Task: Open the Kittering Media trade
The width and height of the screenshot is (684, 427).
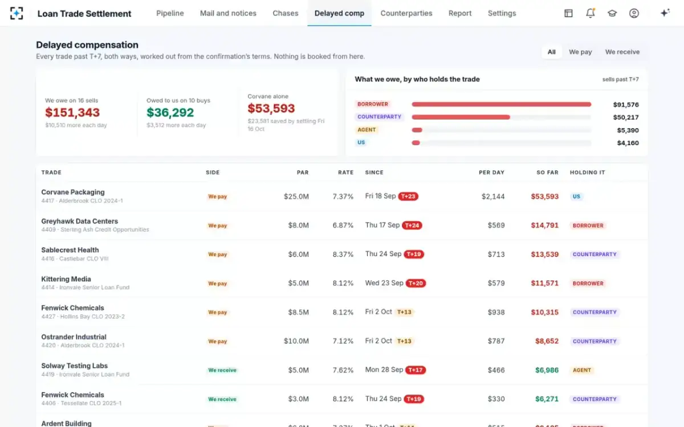Action: [342, 283]
